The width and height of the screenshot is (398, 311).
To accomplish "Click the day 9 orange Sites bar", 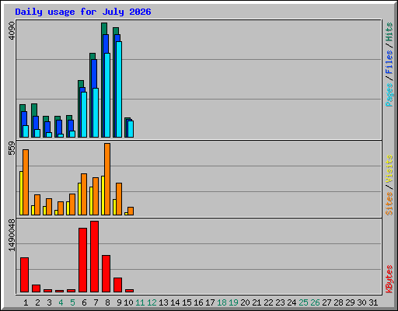I will coord(119,199).
